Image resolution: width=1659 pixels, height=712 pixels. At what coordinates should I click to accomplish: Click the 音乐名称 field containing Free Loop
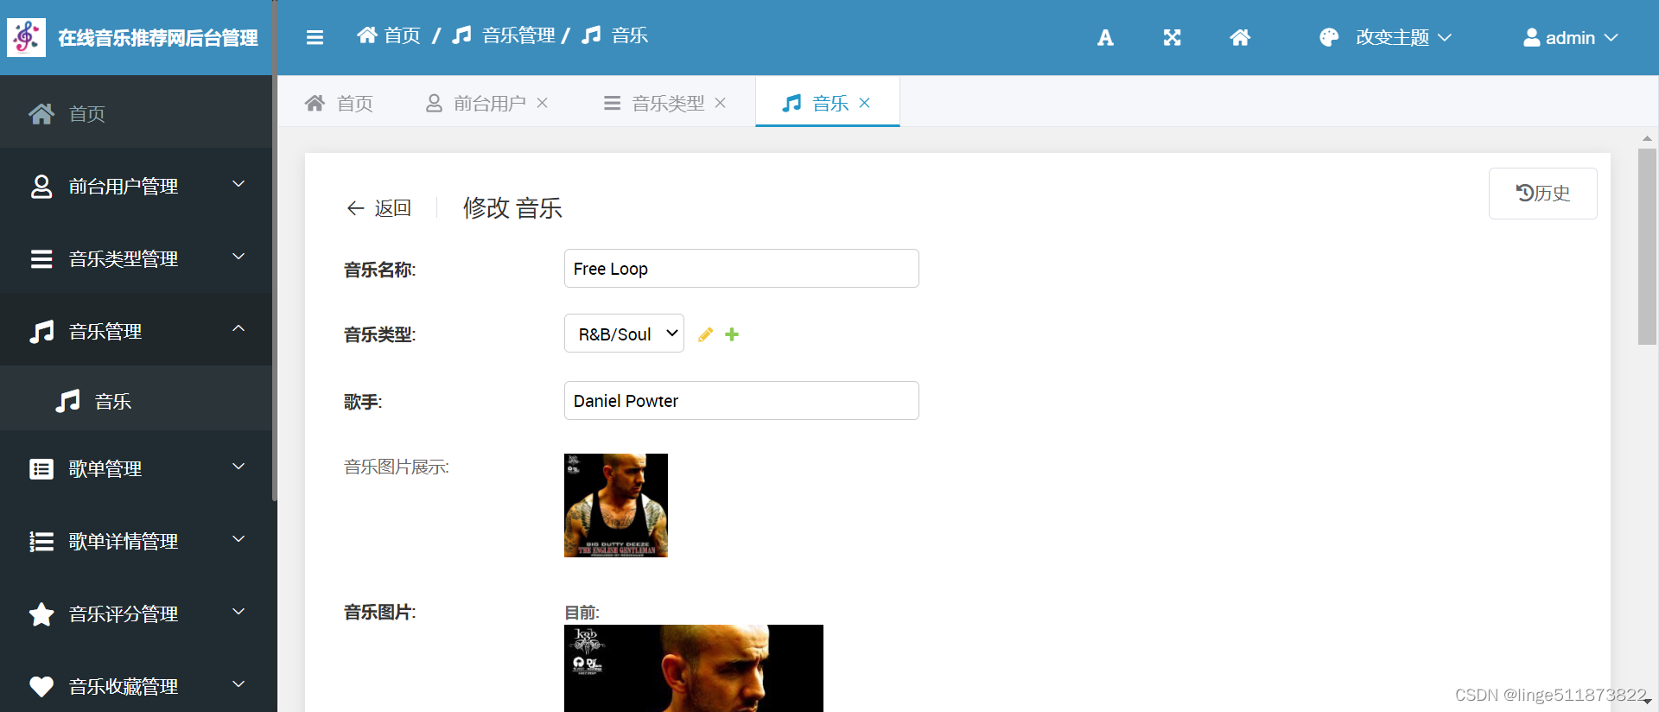pyautogui.click(x=741, y=269)
